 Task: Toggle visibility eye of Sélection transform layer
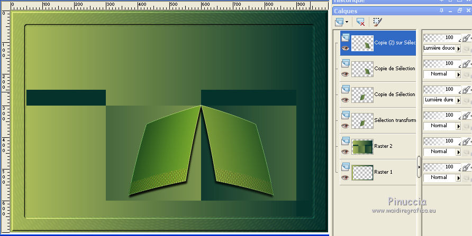point(346,126)
